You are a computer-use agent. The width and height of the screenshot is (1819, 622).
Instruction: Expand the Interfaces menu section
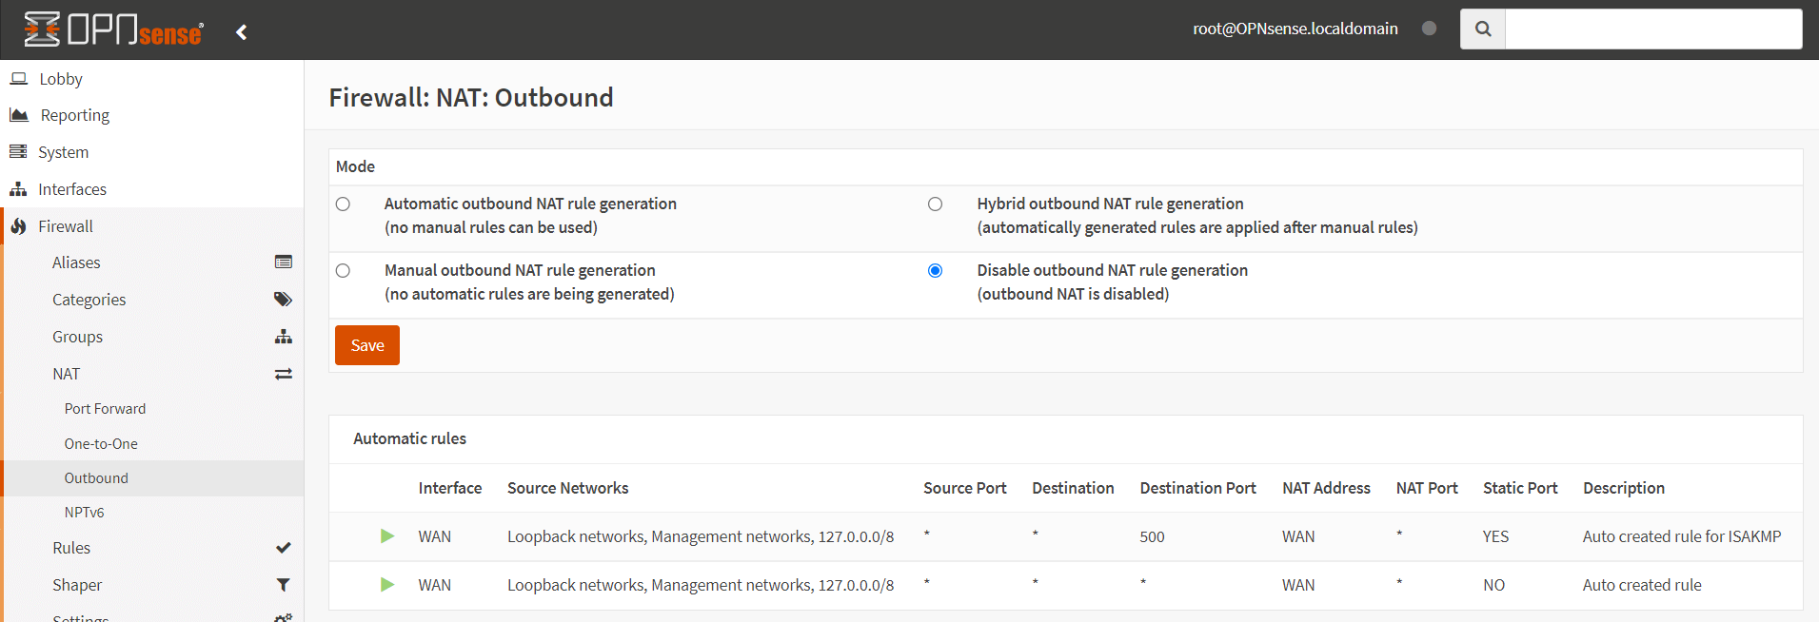[x=71, y=189]
